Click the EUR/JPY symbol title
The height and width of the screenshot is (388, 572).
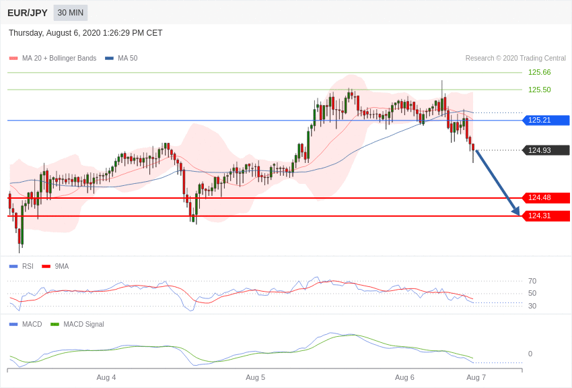coord(28,13)
